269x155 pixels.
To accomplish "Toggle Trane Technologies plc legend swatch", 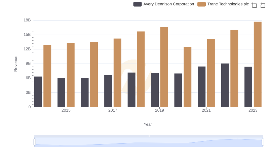I will click(201, 4).
